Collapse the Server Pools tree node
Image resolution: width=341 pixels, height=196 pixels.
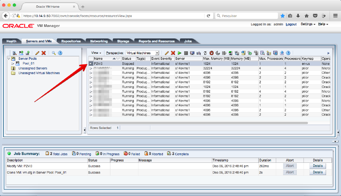click(9, 59)
